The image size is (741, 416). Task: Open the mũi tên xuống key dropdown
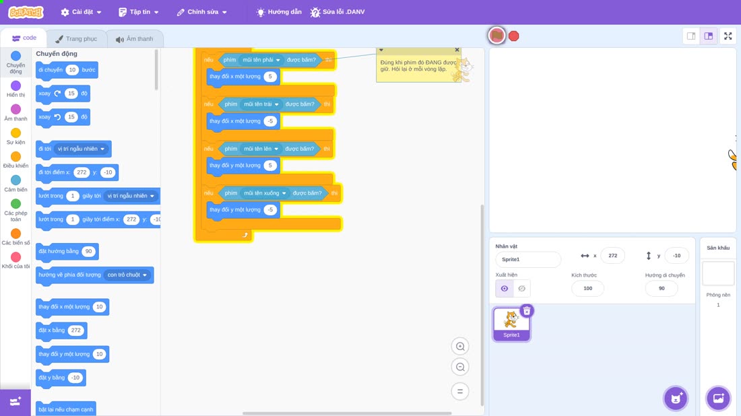264,193
